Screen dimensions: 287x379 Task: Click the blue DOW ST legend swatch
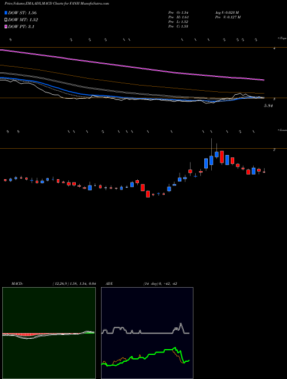(6, 13)
